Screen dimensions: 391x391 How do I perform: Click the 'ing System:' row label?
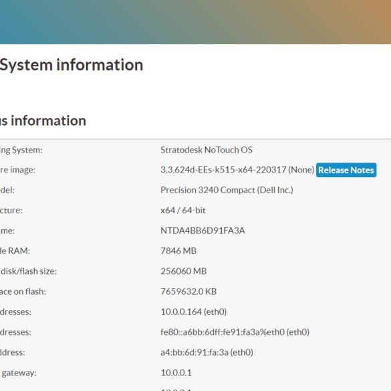(x=21, y=150)
